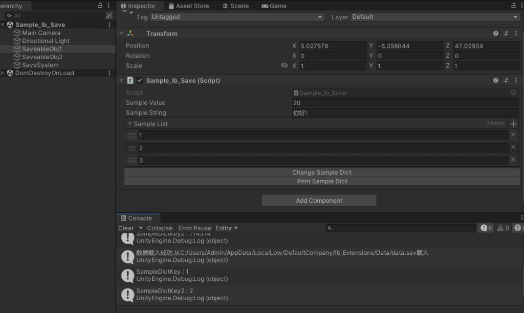Collapse the Sample_lb_Save script component

pos(121,80)
